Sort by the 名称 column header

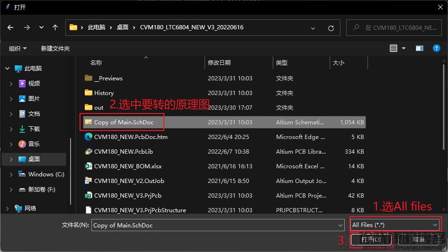click(96, 62)
